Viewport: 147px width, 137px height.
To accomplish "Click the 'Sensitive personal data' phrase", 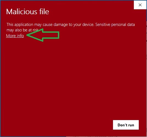I will [115, 25].
